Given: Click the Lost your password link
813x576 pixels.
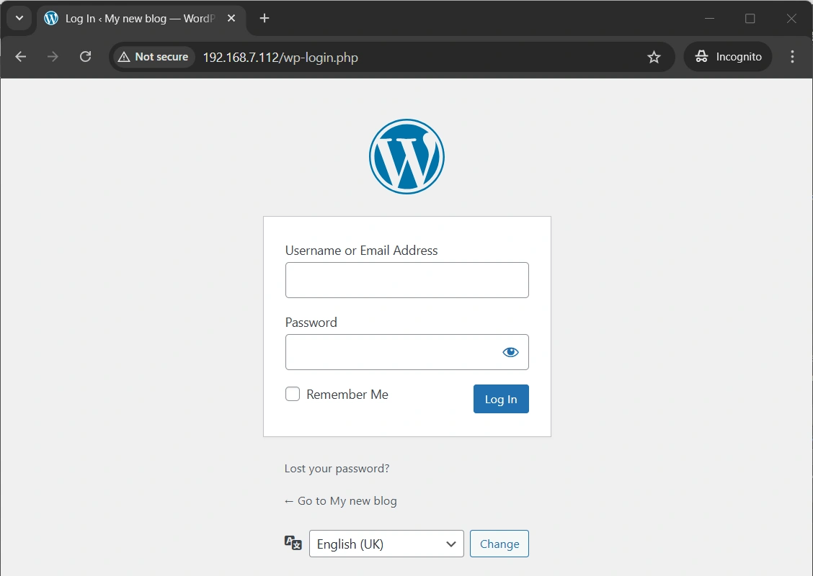Looking at the screenshot, I should (x=337, y=468).
